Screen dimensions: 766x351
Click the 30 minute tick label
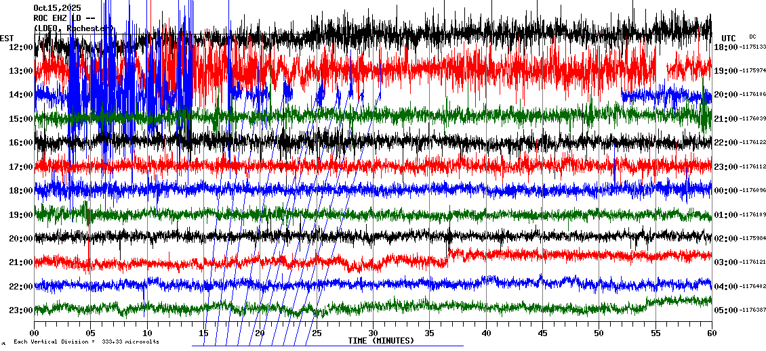(x=374, y=333)
